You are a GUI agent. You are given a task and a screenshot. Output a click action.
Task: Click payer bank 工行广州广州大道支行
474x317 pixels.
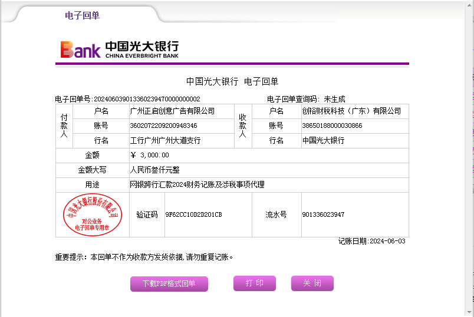(165, 141)
